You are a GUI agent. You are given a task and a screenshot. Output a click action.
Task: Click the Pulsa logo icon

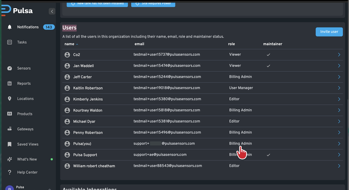[6, 10]
